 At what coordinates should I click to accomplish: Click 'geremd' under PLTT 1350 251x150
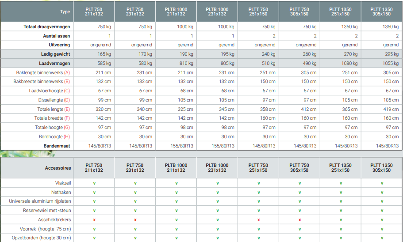coord(350,45)
